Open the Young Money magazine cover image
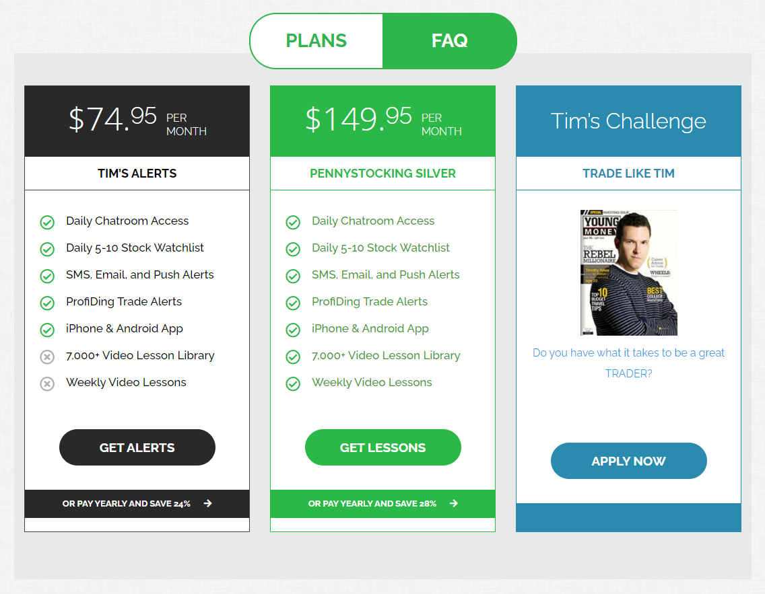765x594 pixels. point(628,272)
